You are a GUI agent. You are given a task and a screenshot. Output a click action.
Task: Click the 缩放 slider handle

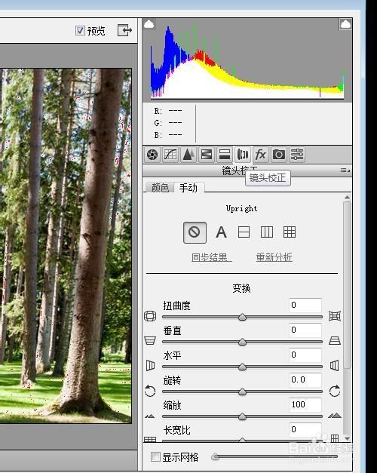point(242,416)
